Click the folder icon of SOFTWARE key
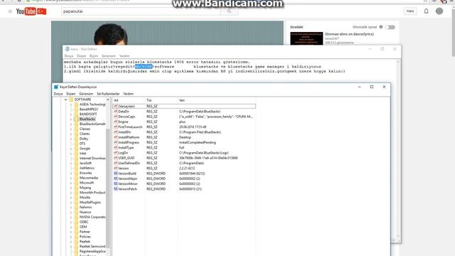The image size is (455, 256). point(71,100)
